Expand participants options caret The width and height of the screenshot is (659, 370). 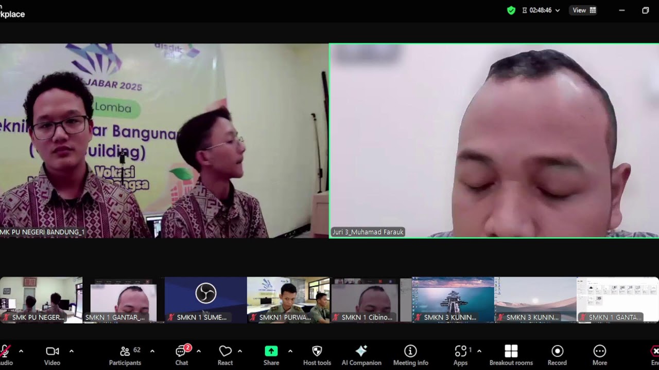pos(152,351)
